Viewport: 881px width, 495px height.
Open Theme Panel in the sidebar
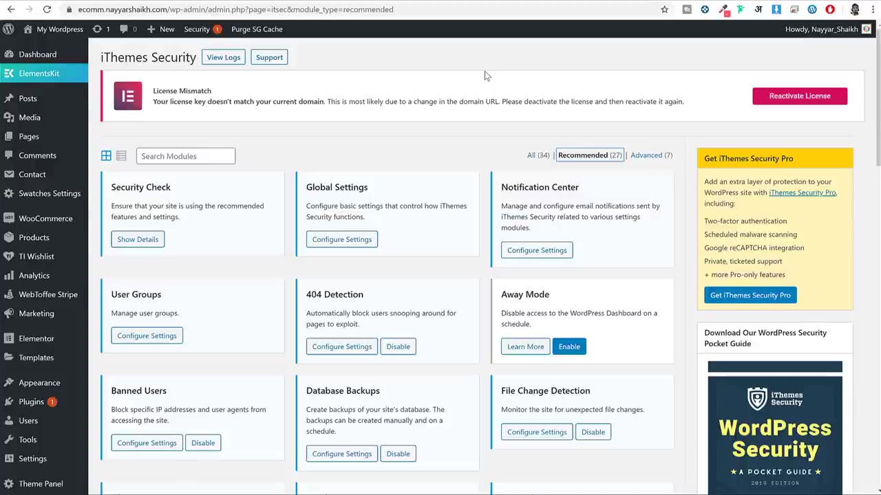[44, 484]
